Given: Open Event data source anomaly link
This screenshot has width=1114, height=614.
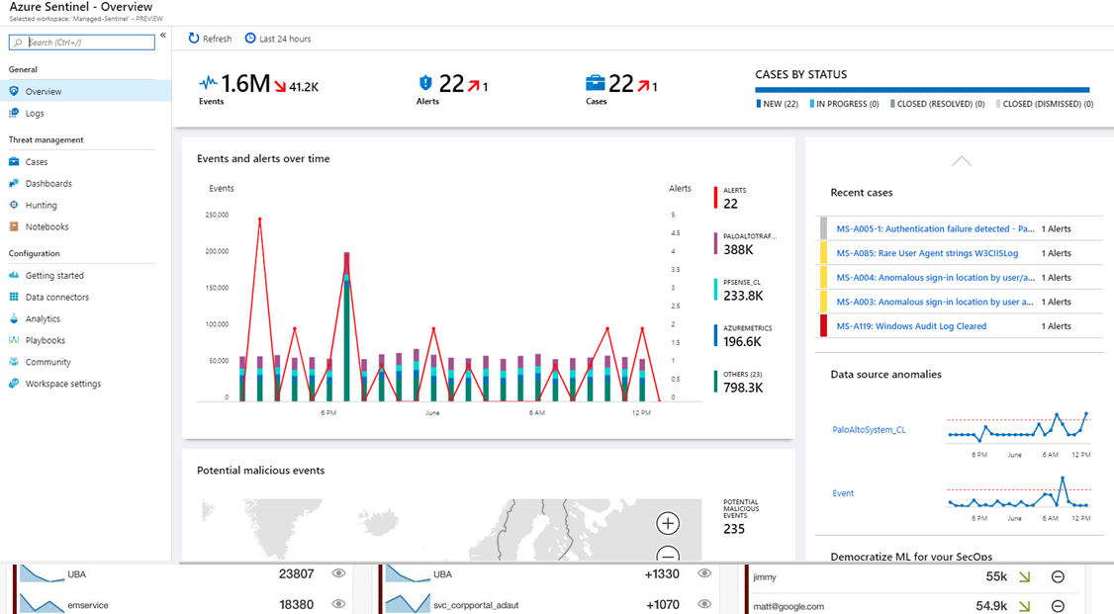Looking at the screenshot, I should point(843,493).
